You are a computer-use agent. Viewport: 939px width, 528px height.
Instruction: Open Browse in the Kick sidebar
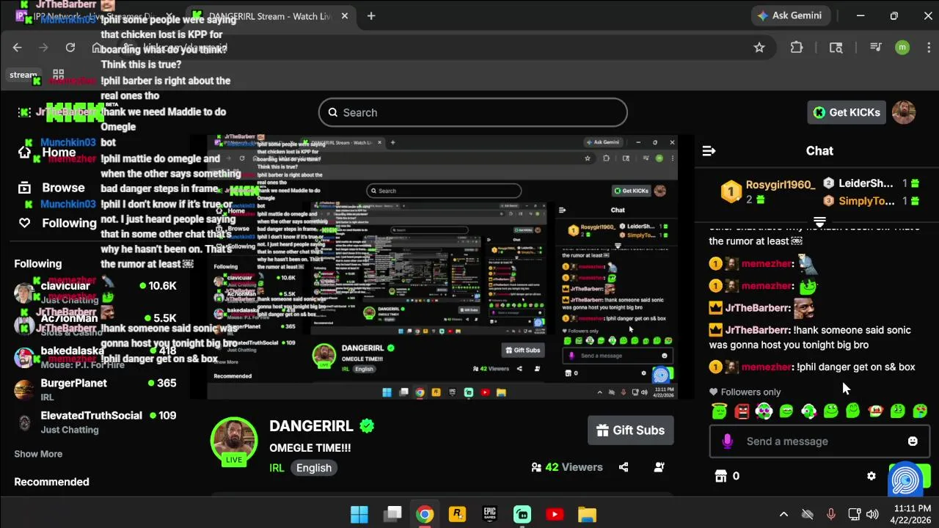(53, 188)
